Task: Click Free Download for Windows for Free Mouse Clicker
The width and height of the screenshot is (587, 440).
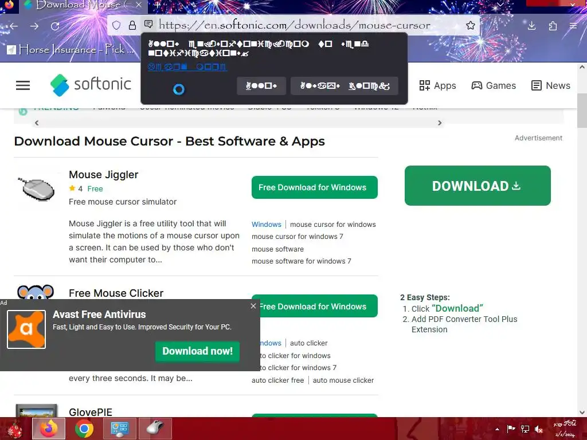Action: [x=315, y=306]
